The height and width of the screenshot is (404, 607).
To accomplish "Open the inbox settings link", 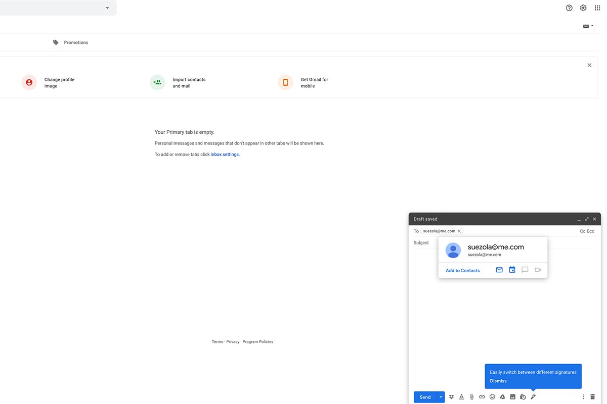I will click(225, 155).
